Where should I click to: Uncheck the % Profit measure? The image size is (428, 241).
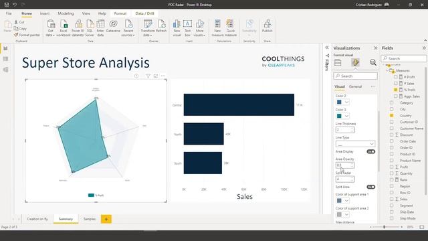coord(395,90)
